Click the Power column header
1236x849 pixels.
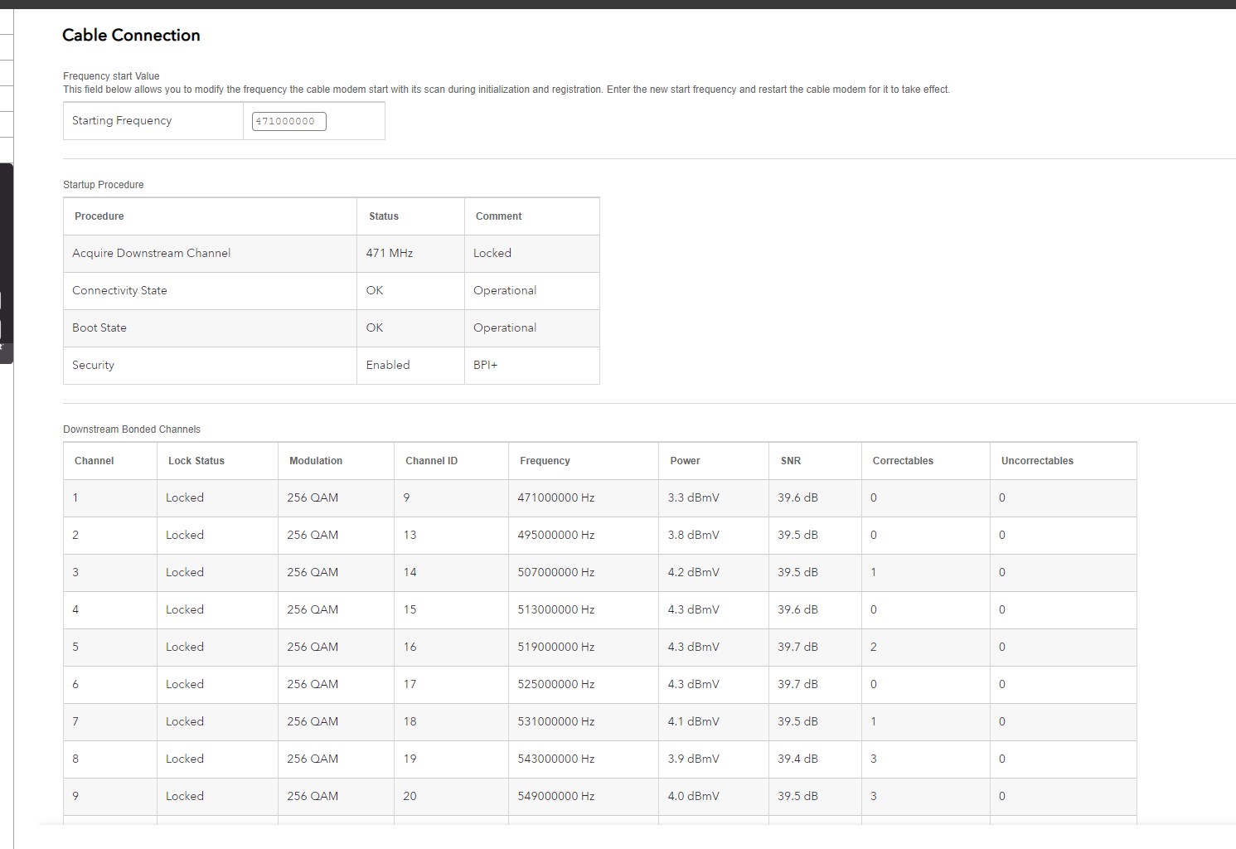(685, 461)
